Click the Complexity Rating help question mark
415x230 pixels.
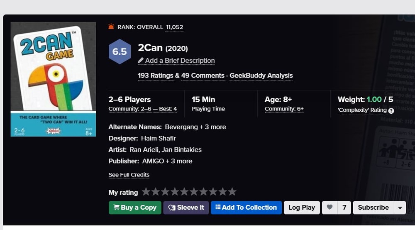coord(391,111)
